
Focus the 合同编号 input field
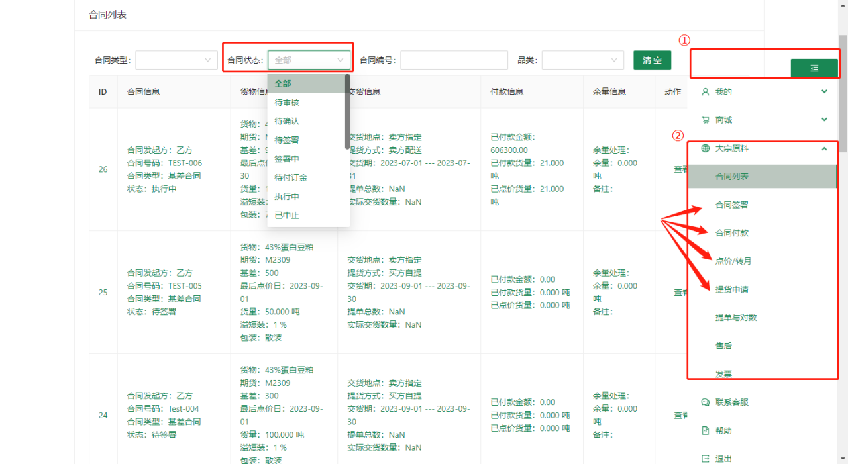(x=454, y=60)
